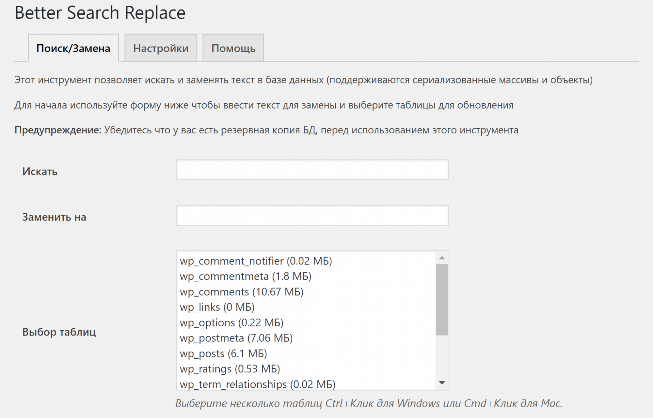The image size is (653, 418).
Task: Open the Помощь tab
Action: (x=233, y=48)
